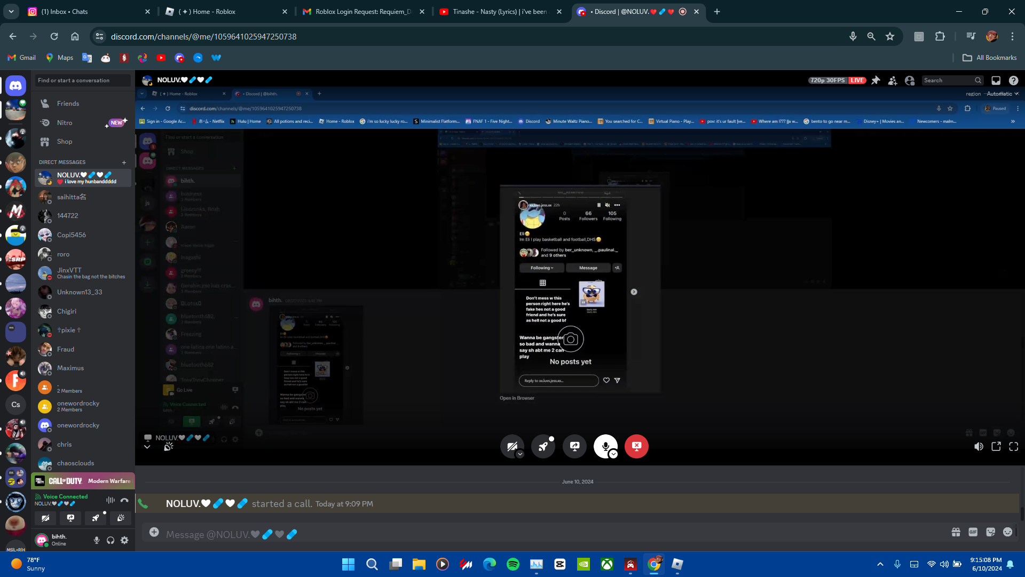Image resolution: width=1025 pixels, height=577 pixels.
Task: Expand microphone input options arrow
Action: 613,454
